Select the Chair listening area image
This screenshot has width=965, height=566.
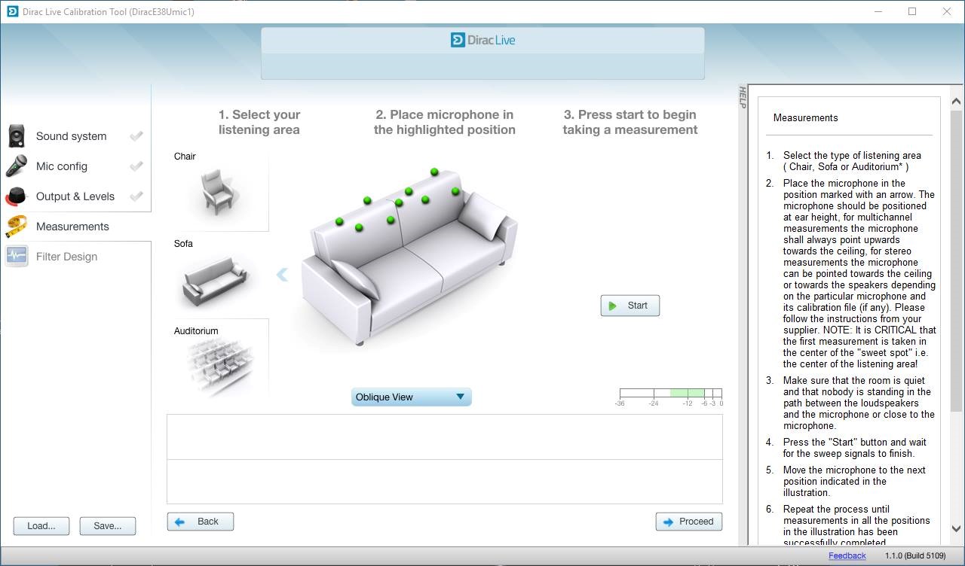pos(220,193)
